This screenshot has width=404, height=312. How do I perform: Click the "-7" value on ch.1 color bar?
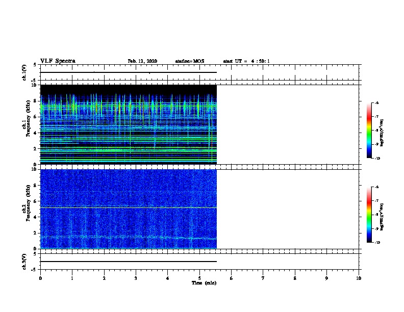[376, 117]
